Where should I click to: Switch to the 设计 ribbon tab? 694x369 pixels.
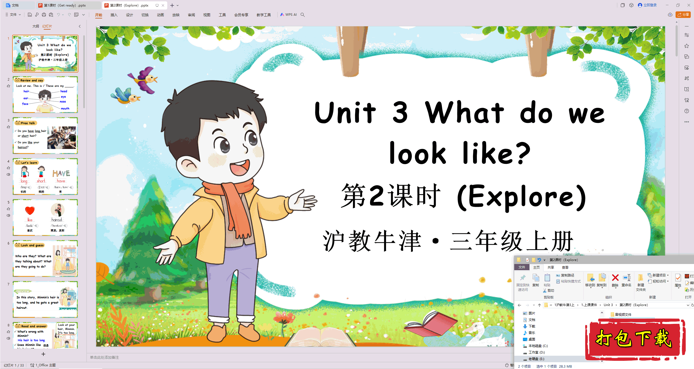coord(129,15)
